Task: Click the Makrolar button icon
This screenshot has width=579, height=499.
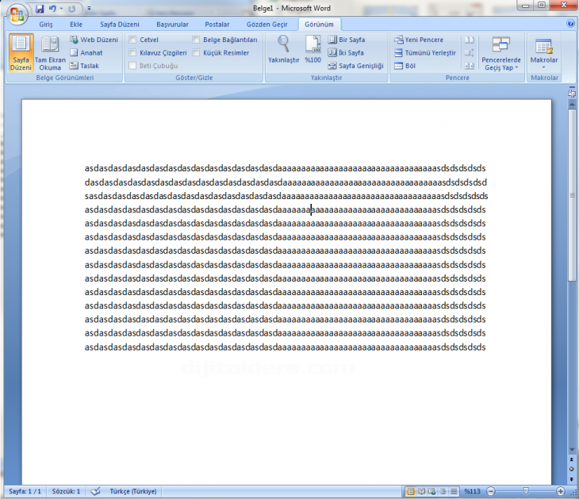Action: [x=543, y=47]
